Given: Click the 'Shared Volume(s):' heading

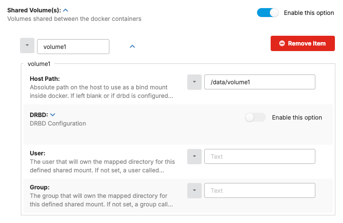Looking at the screenshot, I should (34, 10).
